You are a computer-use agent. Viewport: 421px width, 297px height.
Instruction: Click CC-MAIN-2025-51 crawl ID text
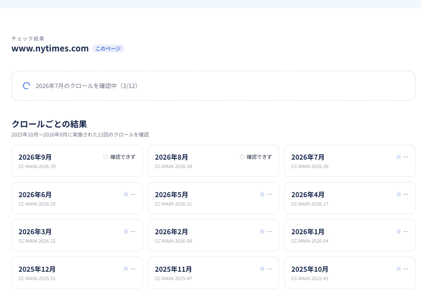coord(37,278)
